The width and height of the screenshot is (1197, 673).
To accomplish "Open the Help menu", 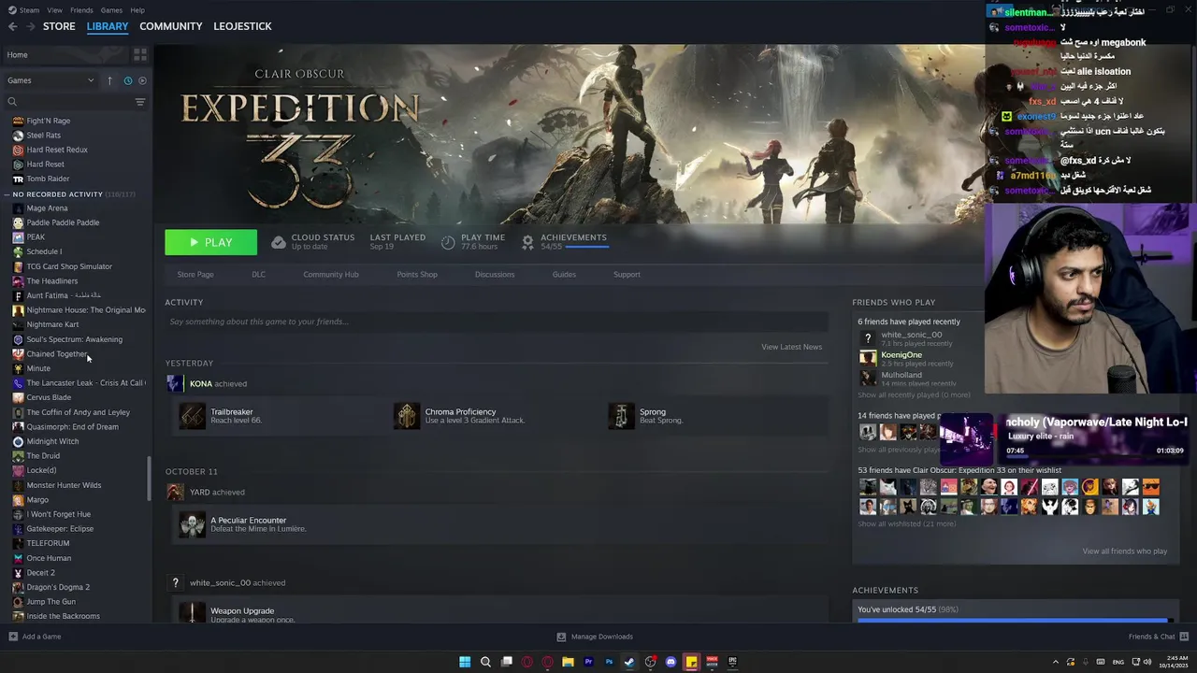I will tap(137, 10).
